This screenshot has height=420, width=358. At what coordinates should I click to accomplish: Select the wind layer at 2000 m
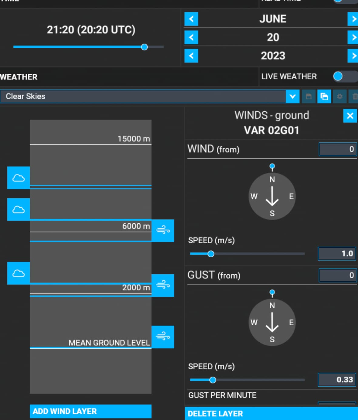coord(163,285)
